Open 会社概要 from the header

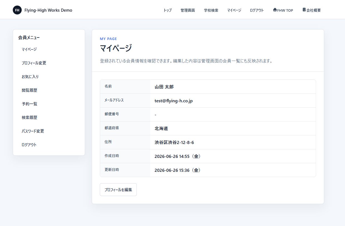(312, 10)
